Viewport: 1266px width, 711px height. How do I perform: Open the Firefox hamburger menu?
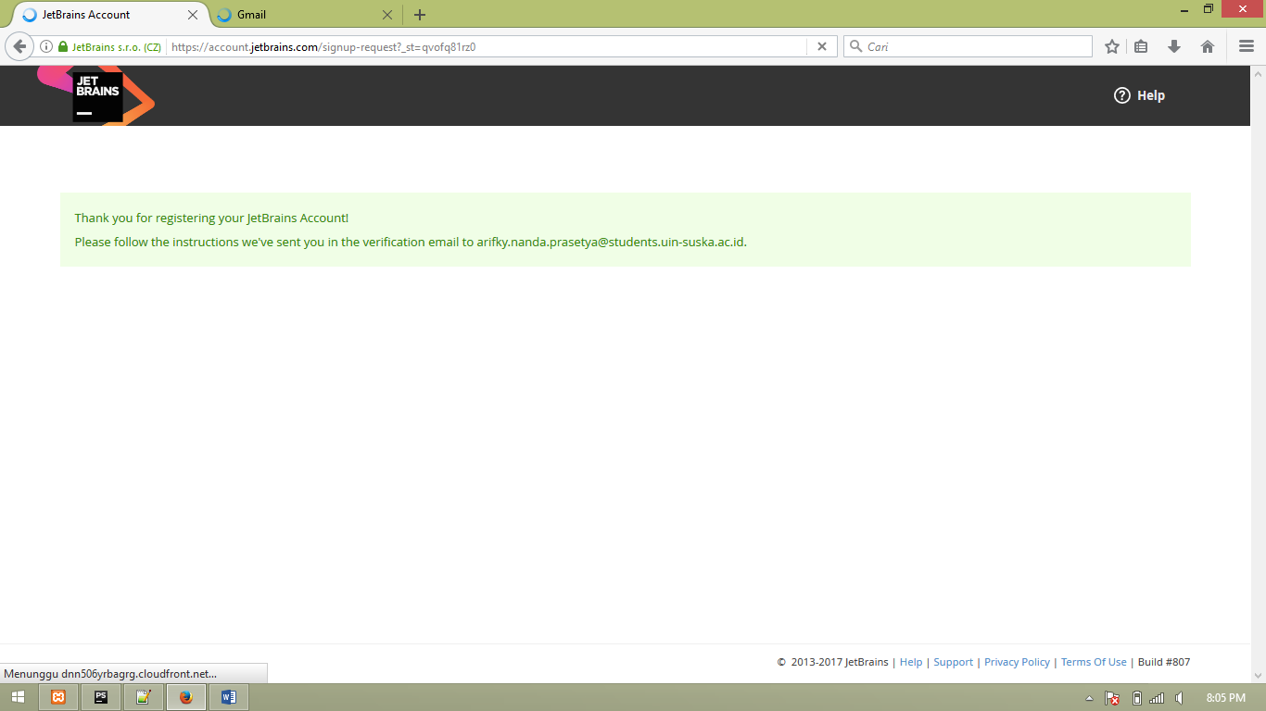point(1247,46)
